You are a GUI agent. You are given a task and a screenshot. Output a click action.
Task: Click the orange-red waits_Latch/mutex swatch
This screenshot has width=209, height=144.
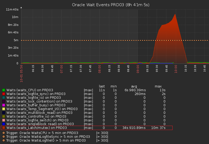4,128
